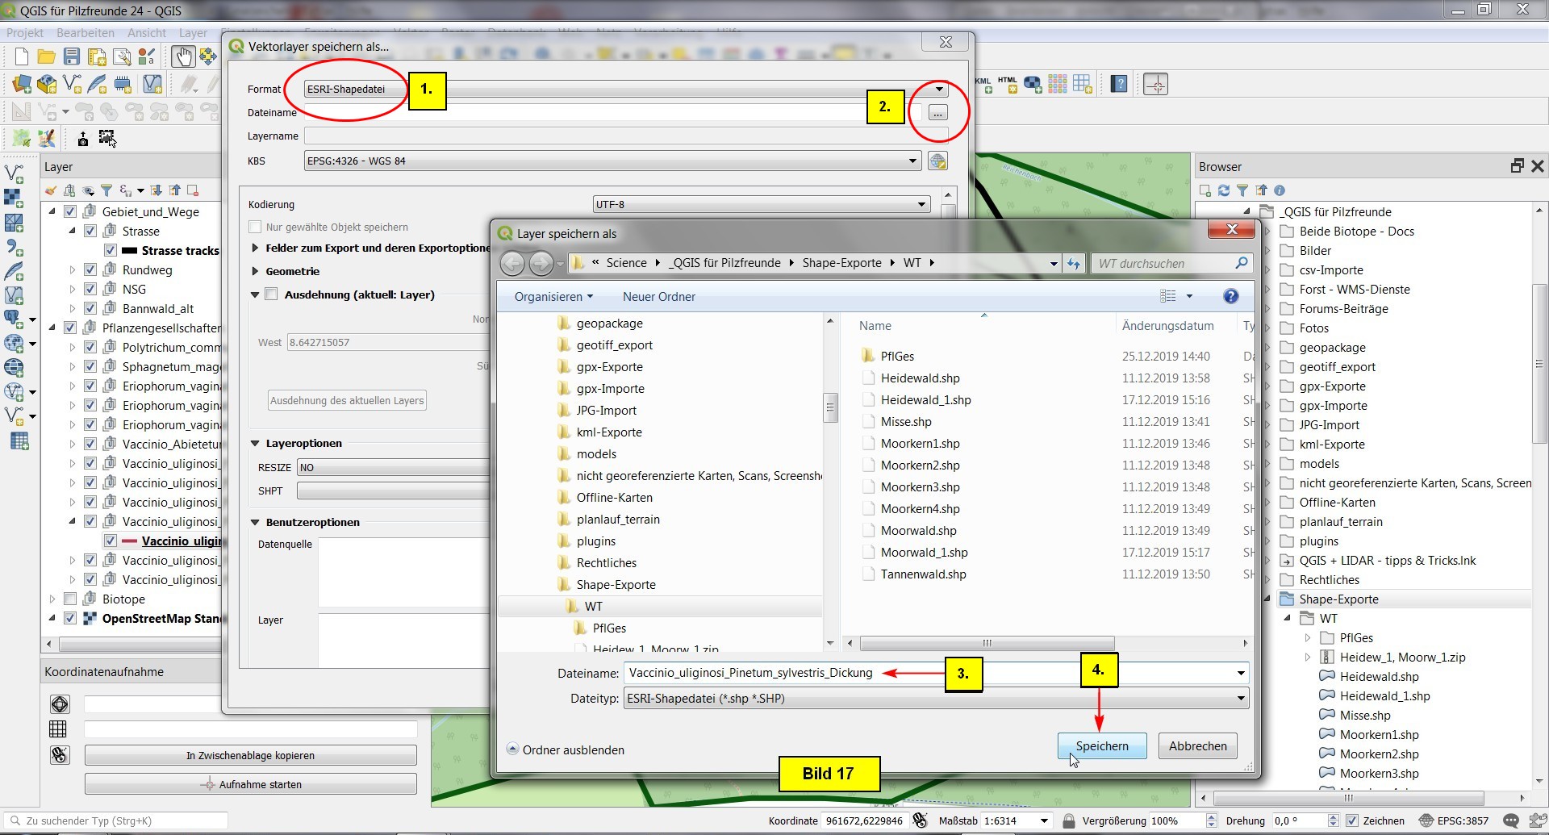1549x835 pixels.
Task: Open the Projekt menu
Action: pos(25,33)
